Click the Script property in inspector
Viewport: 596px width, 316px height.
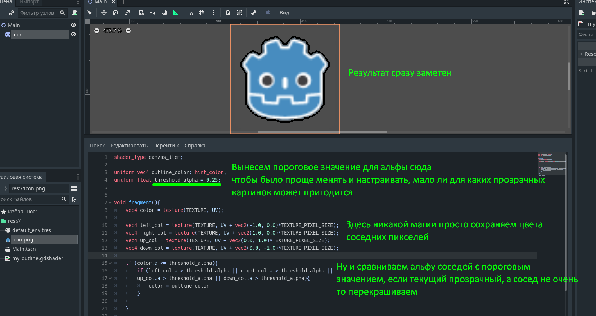[x=585, y=71]
